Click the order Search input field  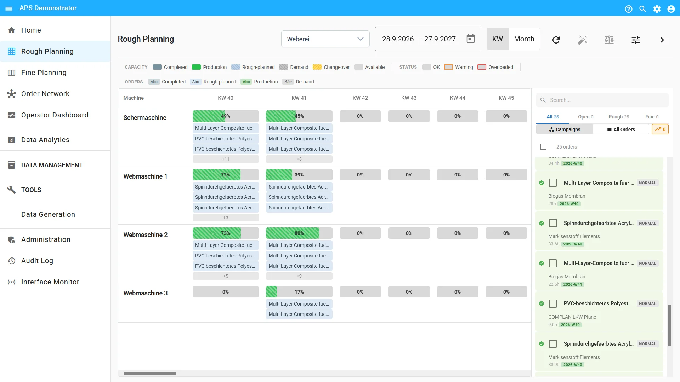click(602, 100)
